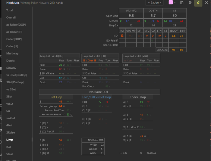Click the pink color swatch
Screen dimensions: 211x161
(171, 2)
